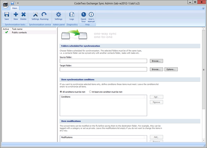Close the CodeTwo Exchange Sync window
Screen dimensions: 207x148
click(202, 2)
